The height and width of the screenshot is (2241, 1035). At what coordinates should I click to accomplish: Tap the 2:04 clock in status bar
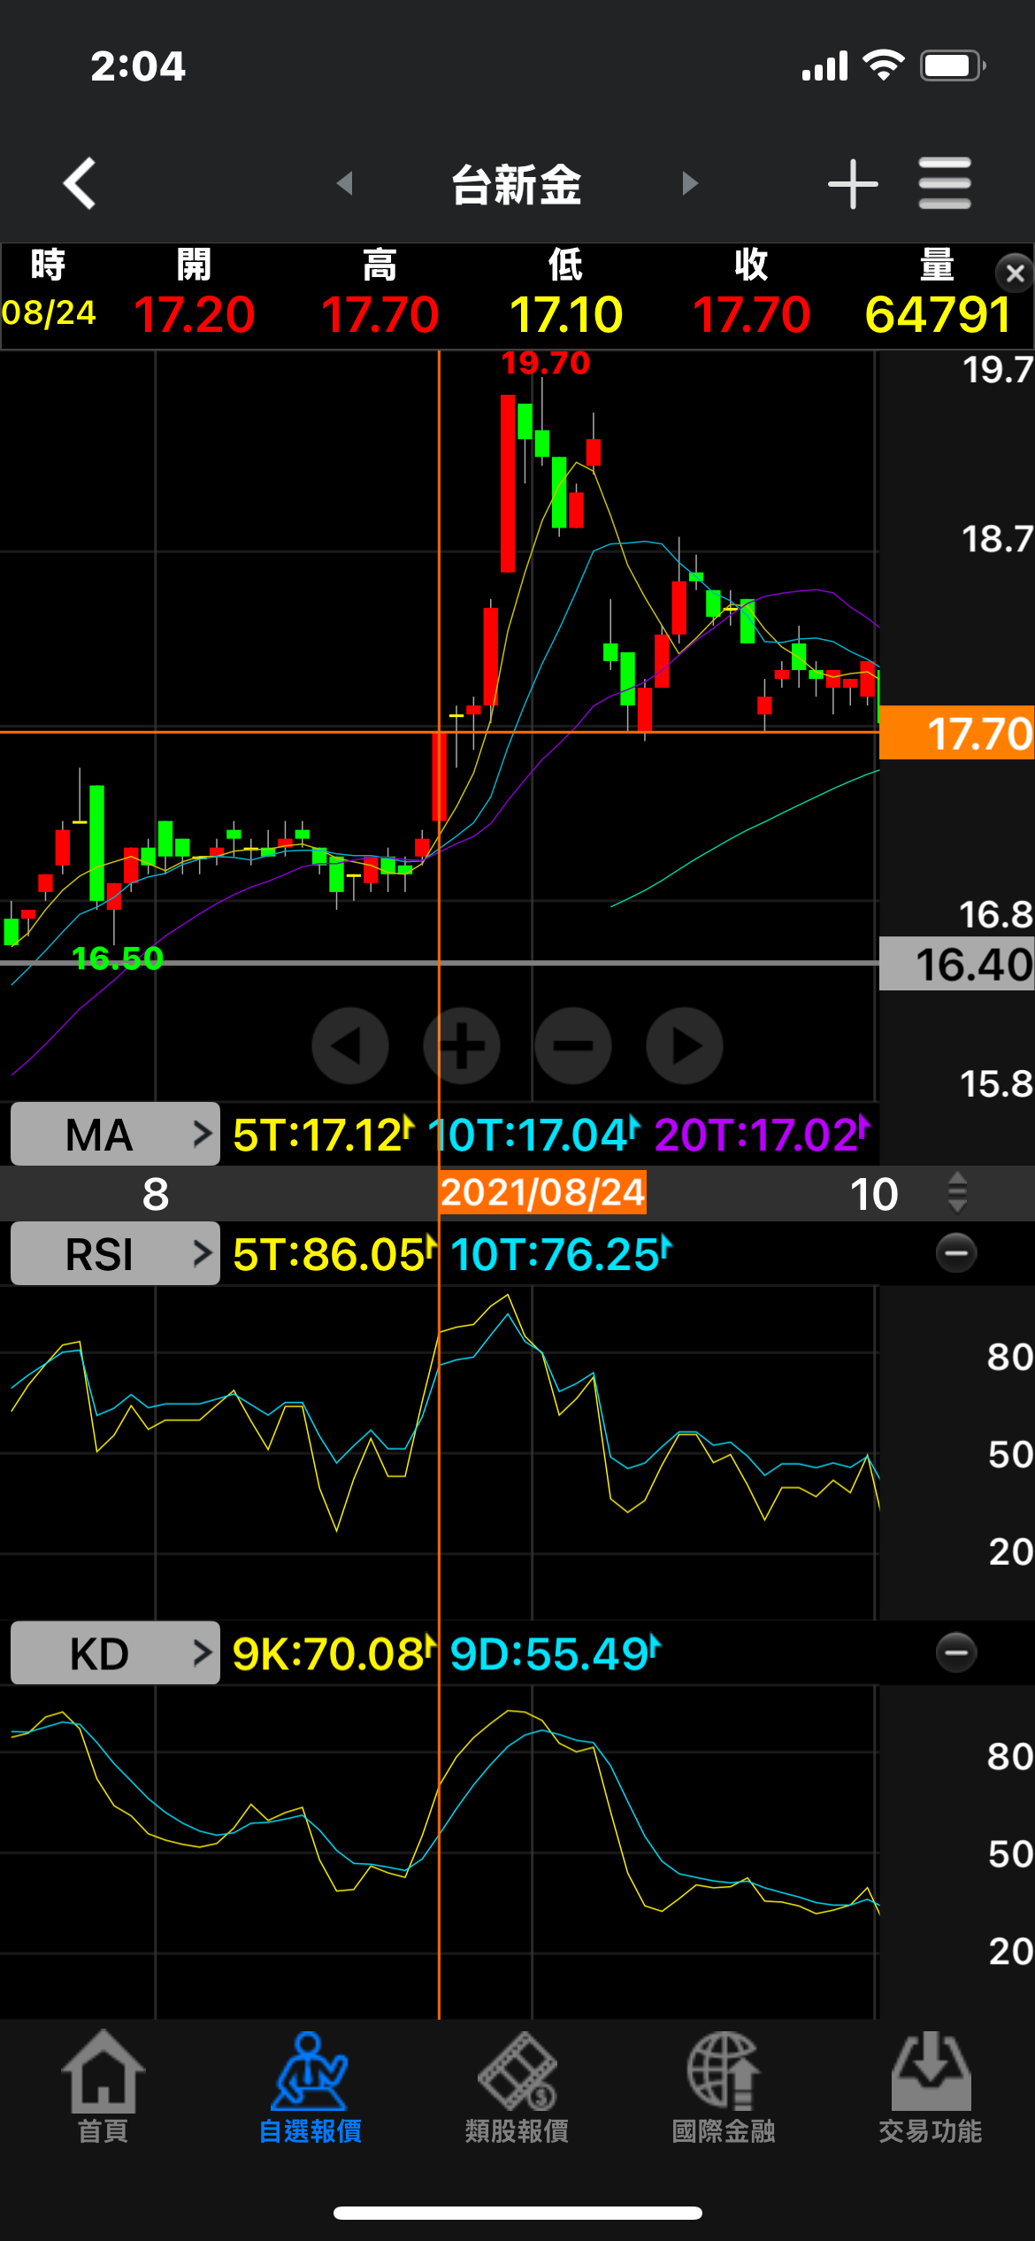(138, 66)
